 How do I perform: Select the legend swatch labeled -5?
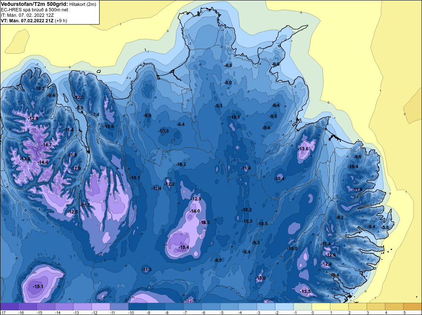(x=229, y=307)
